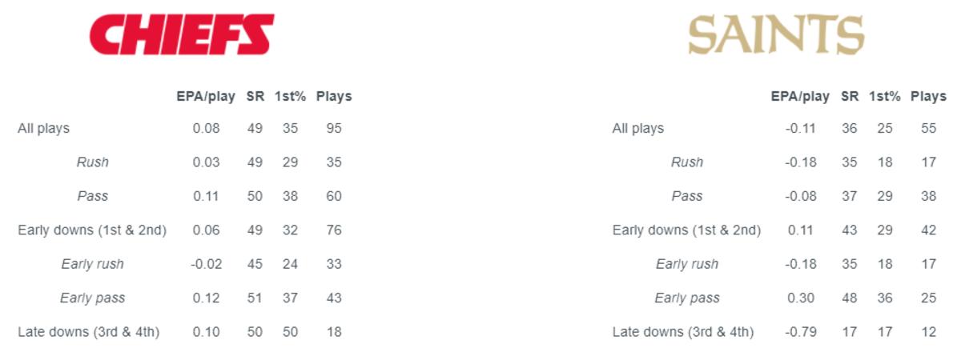Select Chiefs SR column header
The image size is (961, 352).
click(256, 96)
